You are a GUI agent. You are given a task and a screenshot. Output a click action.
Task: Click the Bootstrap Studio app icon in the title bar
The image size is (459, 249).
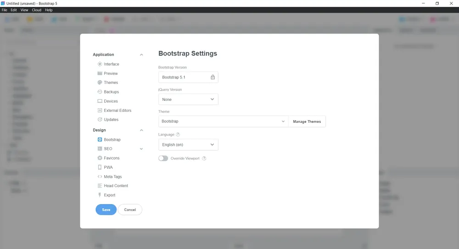(3, 4)
